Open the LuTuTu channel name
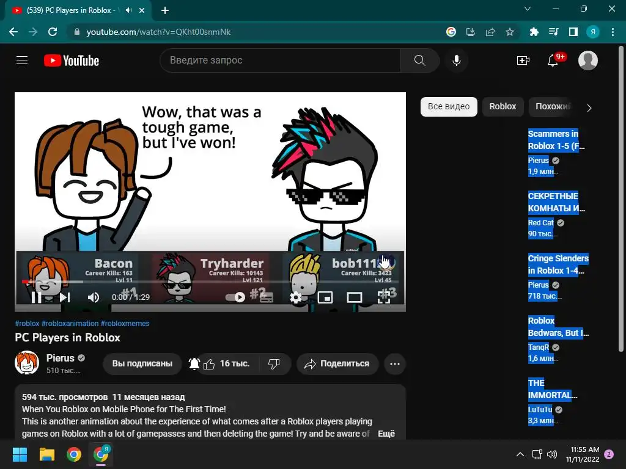 tap(540, 409)
